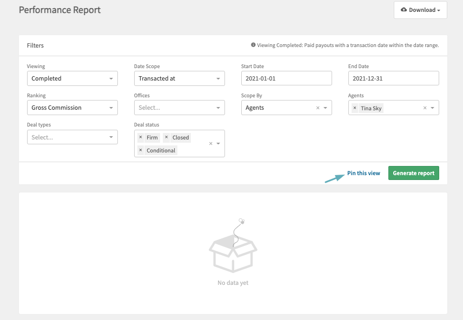Open the Viewing dropdown set to Completed

pyautogui.click(x=72, y=78)
